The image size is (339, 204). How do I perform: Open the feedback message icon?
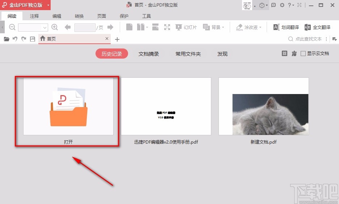coord(274,5)
